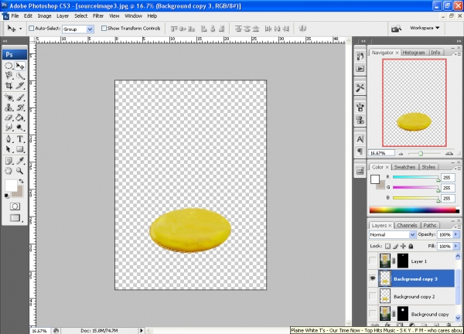The image size is (464, 334).
Task: Open the Layer menu
Action: point(63,16)
